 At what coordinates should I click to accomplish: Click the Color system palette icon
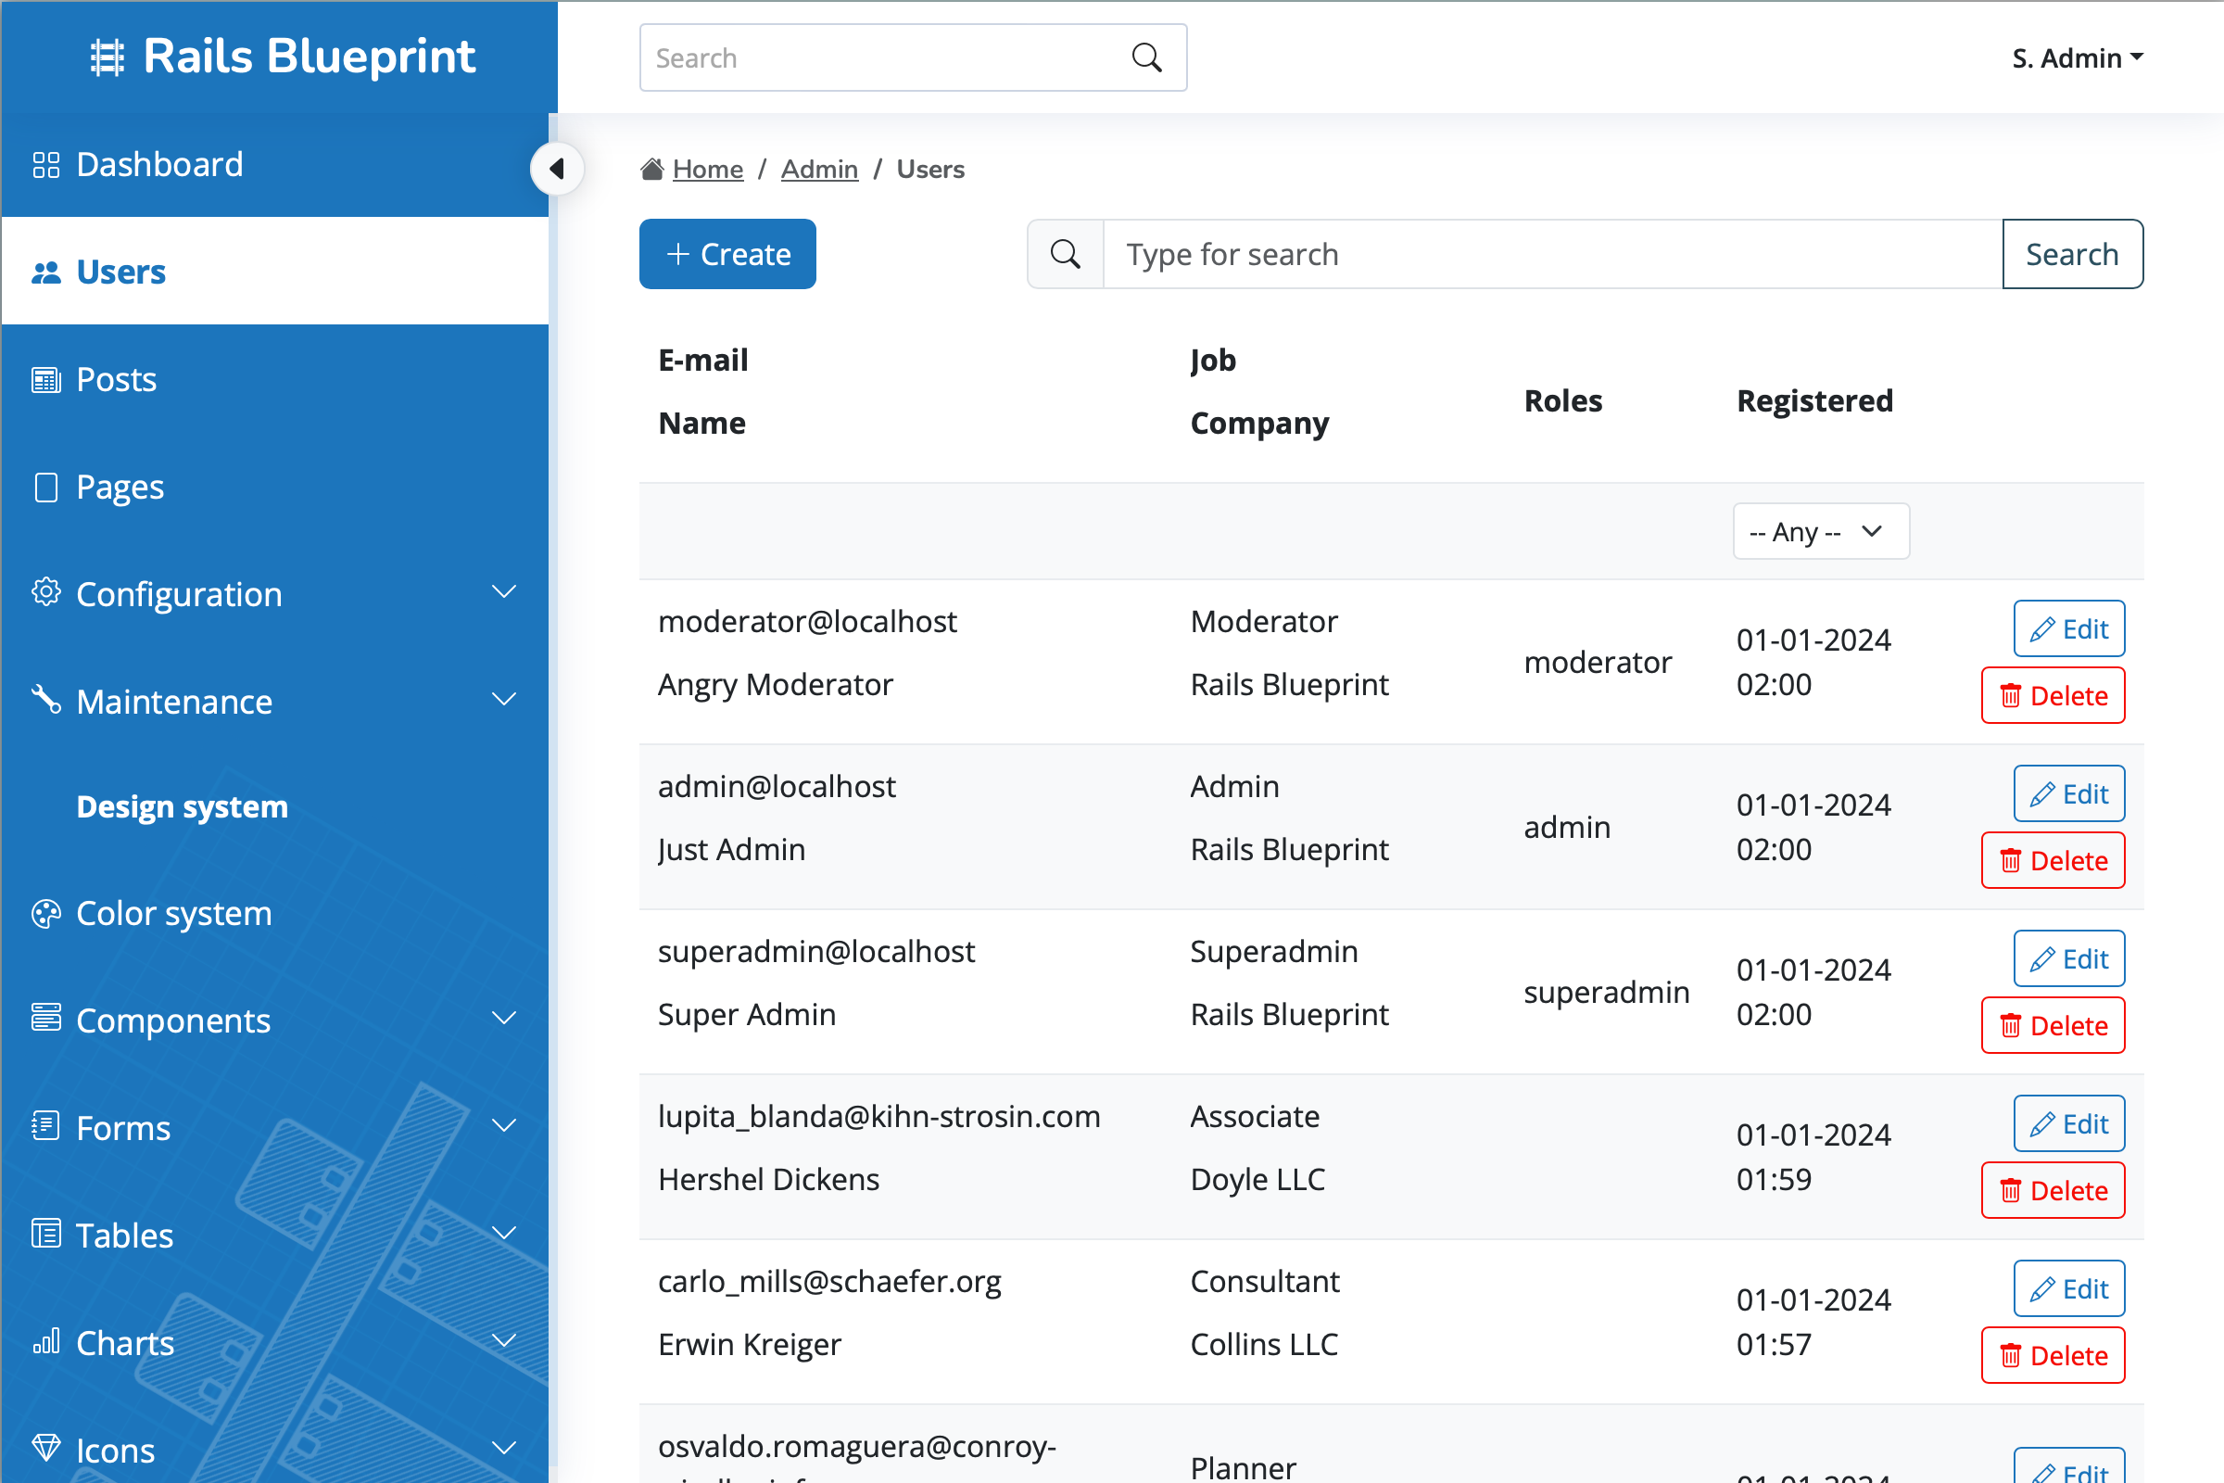click(45, 913)
